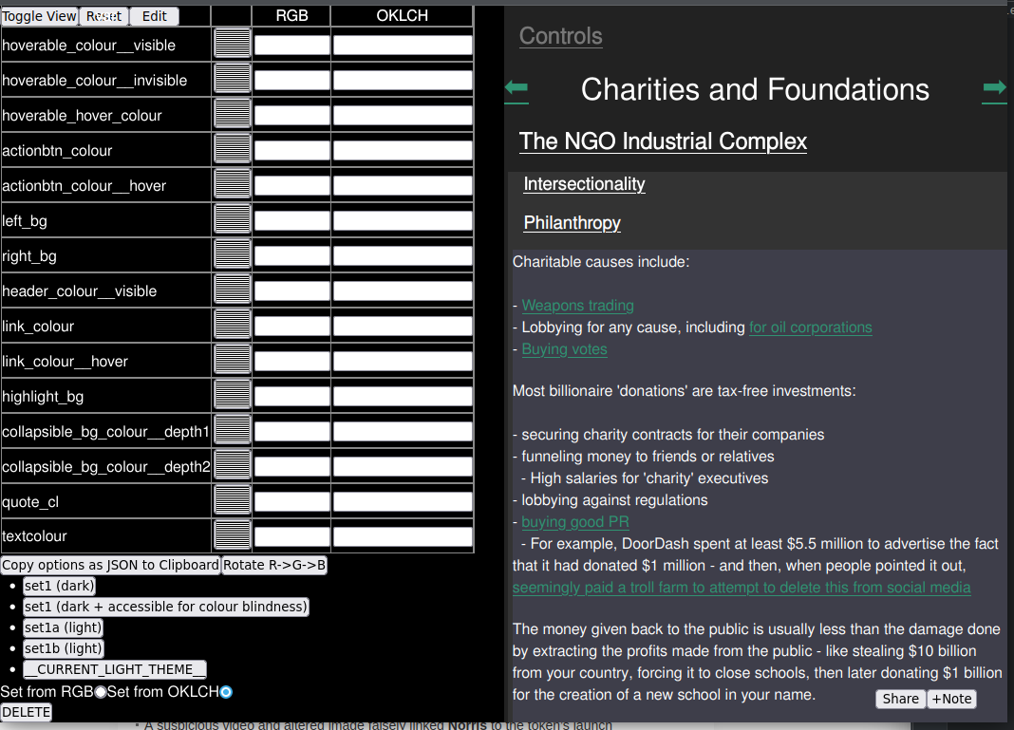The width and height of the screenshot is (1014, 730).
Task: Open the colour swatch for link_colour
Action: point(233,326)
